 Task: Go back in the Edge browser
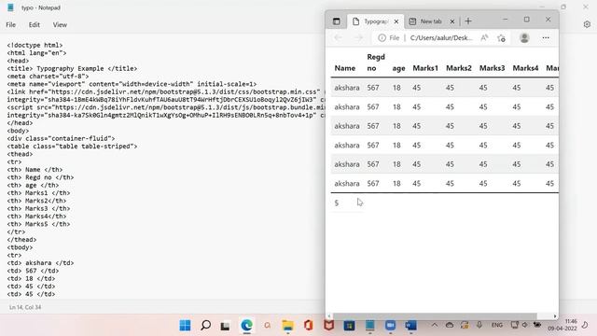(x=338, y=37)
